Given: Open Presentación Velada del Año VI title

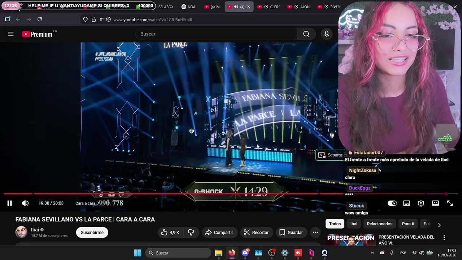Looking at the screenshot, I should click(x=406, y=240).
